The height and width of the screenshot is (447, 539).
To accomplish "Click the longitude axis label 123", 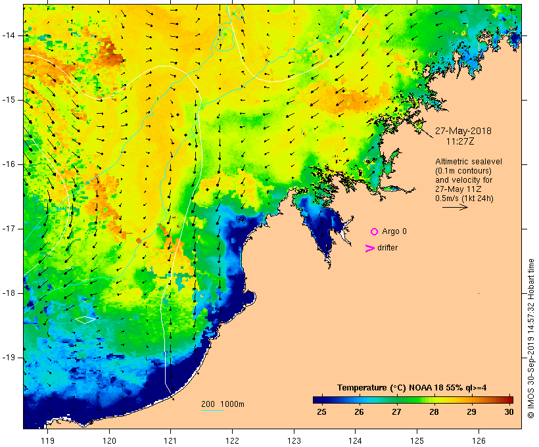I will [294, 440].
